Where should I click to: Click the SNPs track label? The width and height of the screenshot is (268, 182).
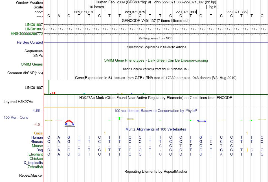(x=38, y=55)
